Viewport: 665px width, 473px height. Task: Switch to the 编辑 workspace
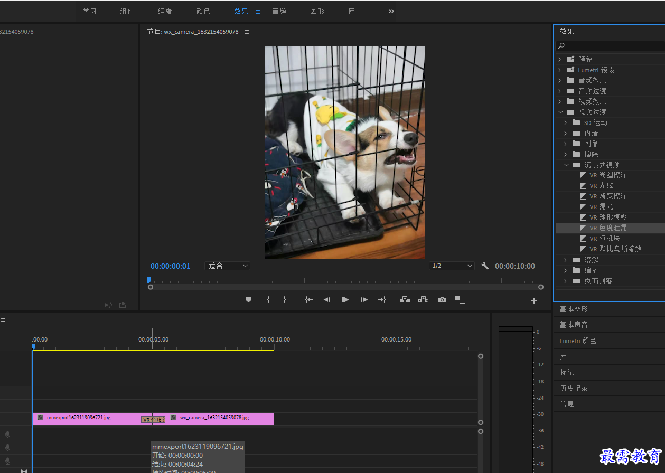point(165,11)
